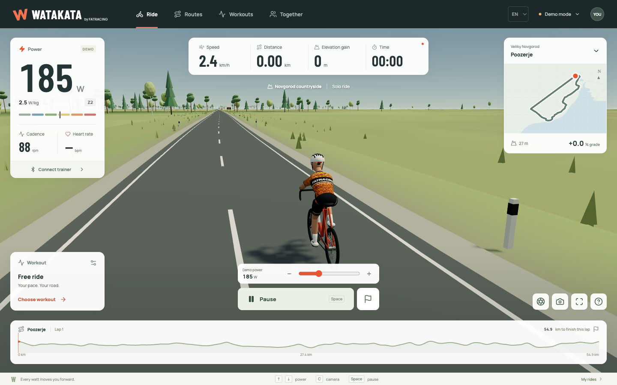Click the Z2 power zone badge

point(90,102)
